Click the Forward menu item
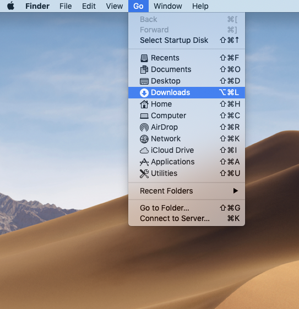299x309 pixels. click(187, 30)
